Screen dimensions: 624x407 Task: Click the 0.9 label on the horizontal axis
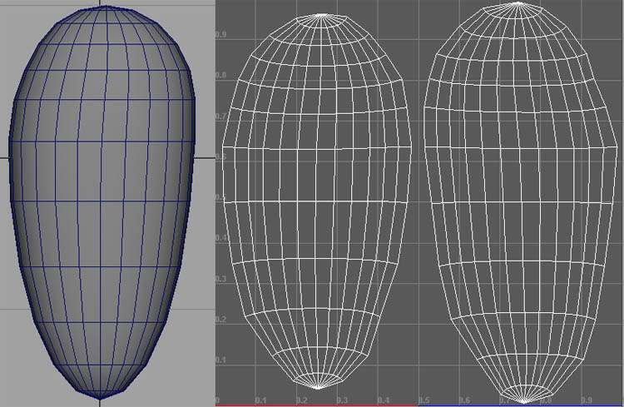click(587, 400)
